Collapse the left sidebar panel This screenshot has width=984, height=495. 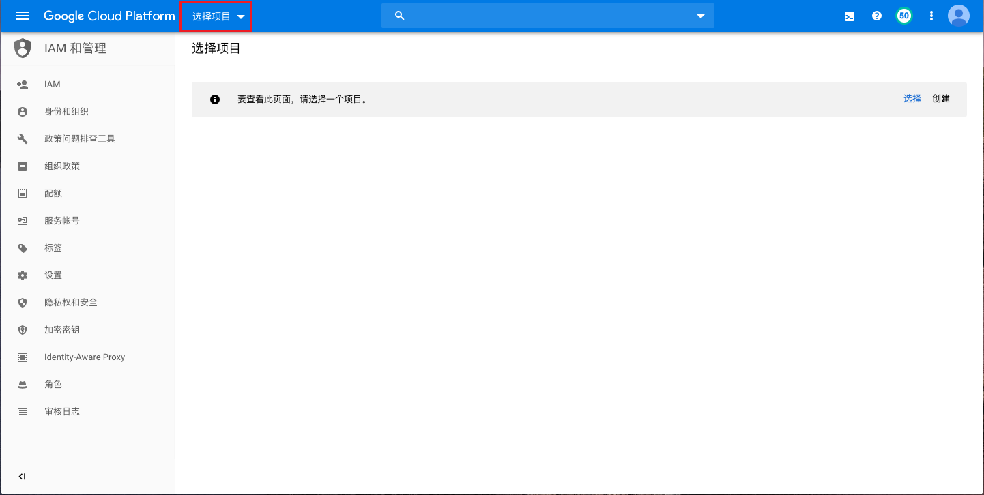23,477
